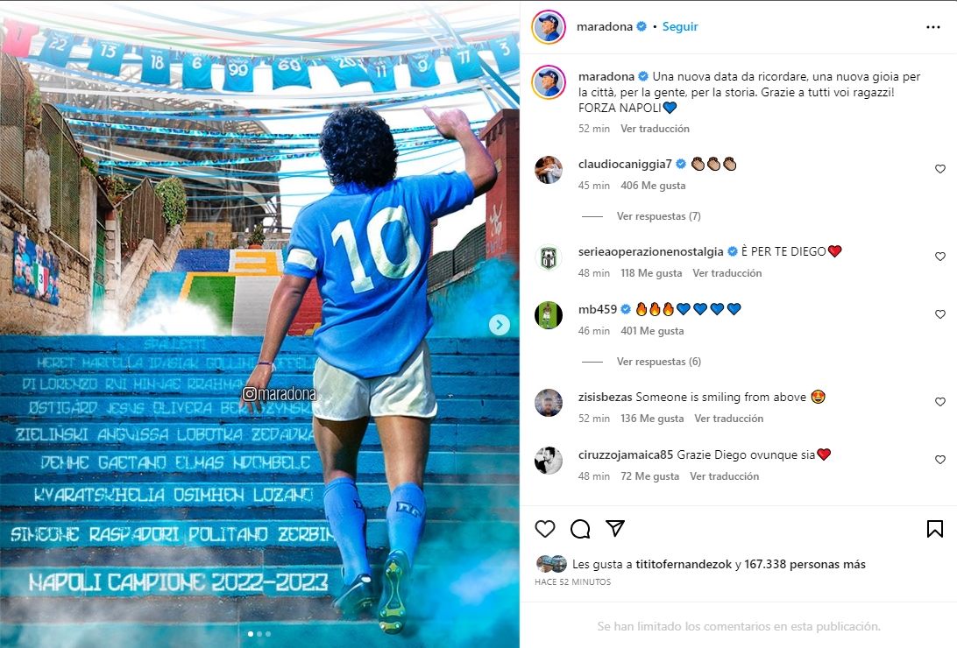This screenshot has width=957, height=648.
Task: Follow maradona with Seguir link
Action: 680,27
